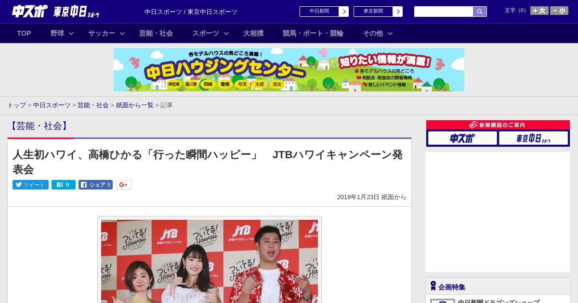The width and height of the screenshot is (578, 303).
Task: Expand the スポーツ dropdown chevron
Action: point(226,33)
